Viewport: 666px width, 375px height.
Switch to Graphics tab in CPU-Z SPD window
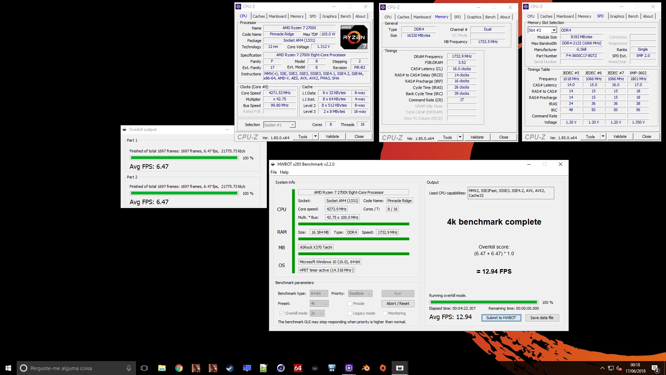(617, 16)
